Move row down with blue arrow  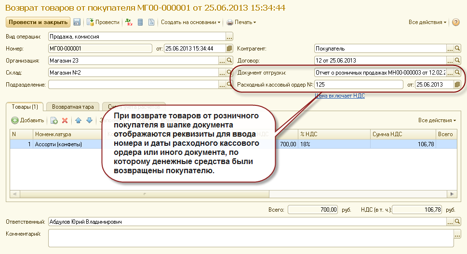89,120
